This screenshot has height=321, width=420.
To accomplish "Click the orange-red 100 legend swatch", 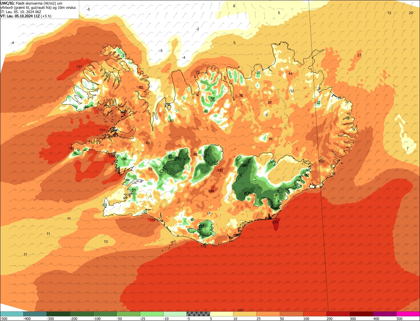I will pyautogui.click(x=315, y=314).
